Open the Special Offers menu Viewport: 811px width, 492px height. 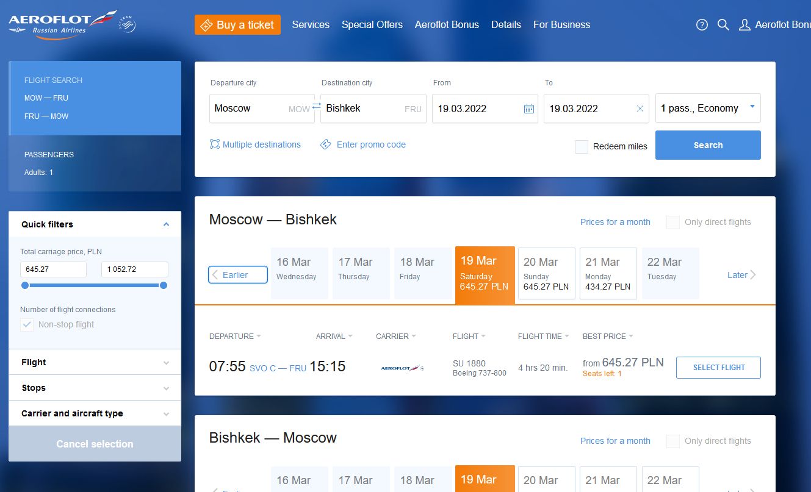click(372, 25)
